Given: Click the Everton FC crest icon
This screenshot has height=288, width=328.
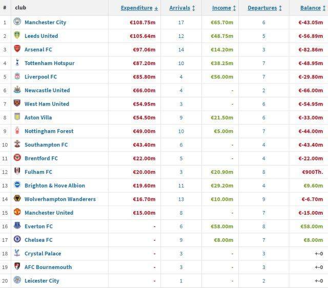Looking at the screenshot, I should click(x=17, y=226).
